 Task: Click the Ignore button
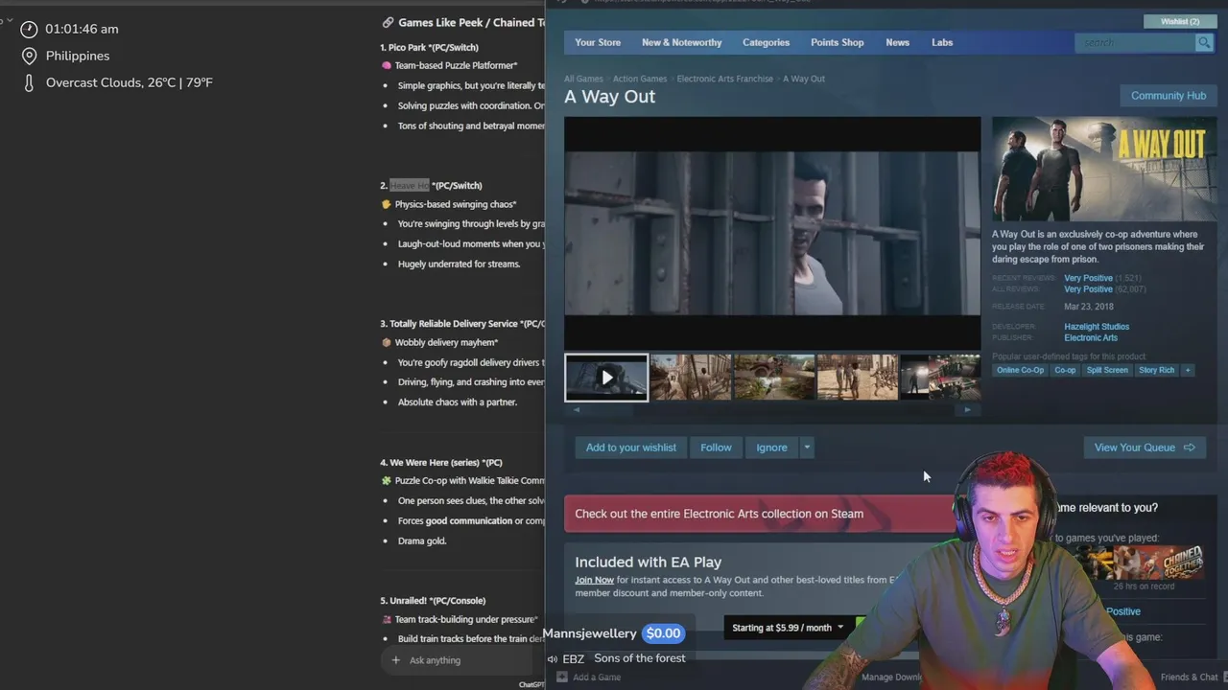click(771, 448)
